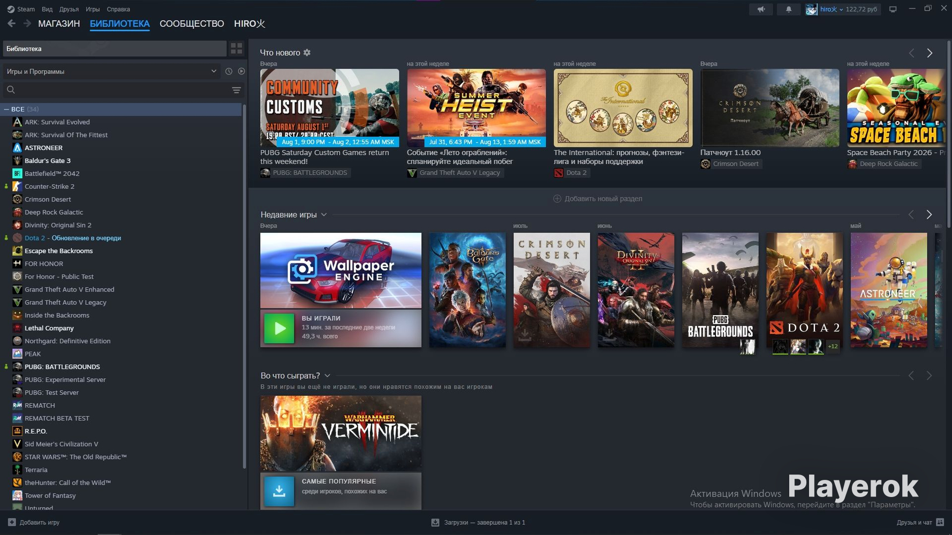Click the Terraria list icon
The image size is (952, 535).
(17, 470)
